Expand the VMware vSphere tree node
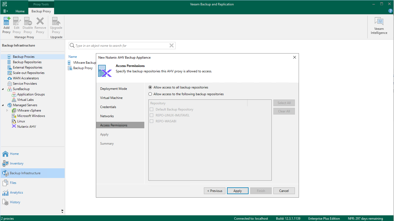This screenshot has width=394, height=221. [x=7, y=110]
